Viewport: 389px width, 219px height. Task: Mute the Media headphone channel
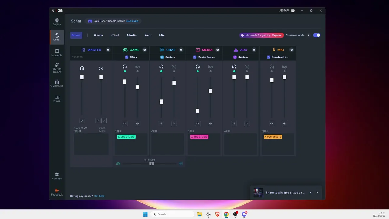[198, 123]
